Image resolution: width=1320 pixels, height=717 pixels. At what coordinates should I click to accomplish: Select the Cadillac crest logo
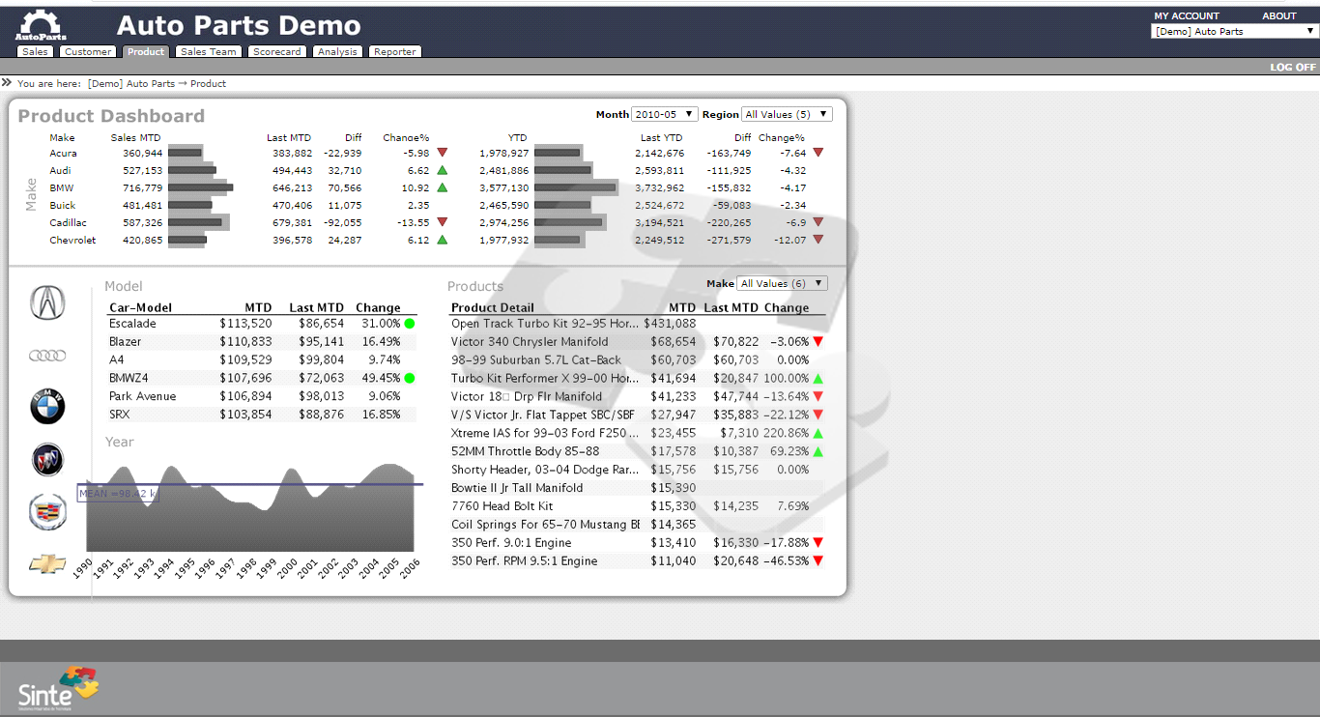pos(47,512)
